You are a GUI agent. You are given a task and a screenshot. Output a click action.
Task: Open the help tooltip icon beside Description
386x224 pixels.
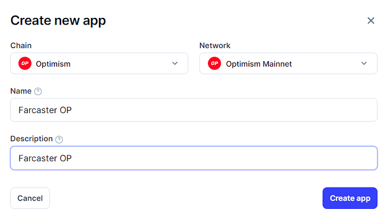click(59, 139)
